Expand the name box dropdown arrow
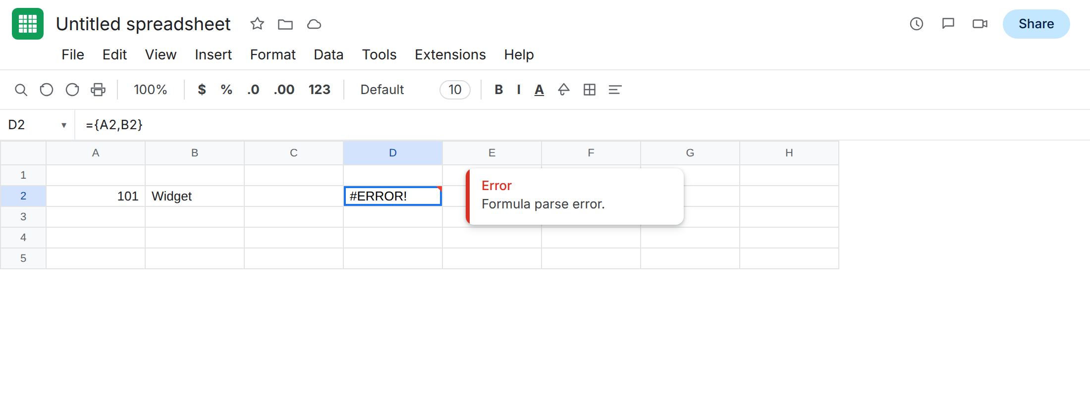The width and height of the screenshot is (1090, 396). coord(64,125)
